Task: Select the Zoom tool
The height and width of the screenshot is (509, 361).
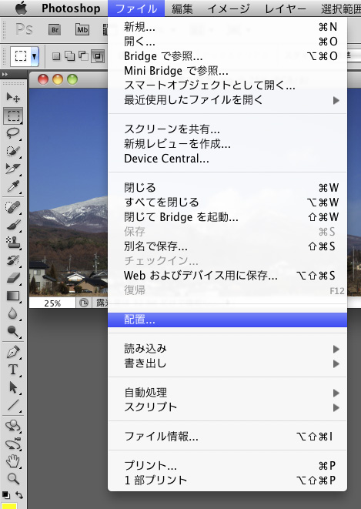Action: click(x=13, y=478)
